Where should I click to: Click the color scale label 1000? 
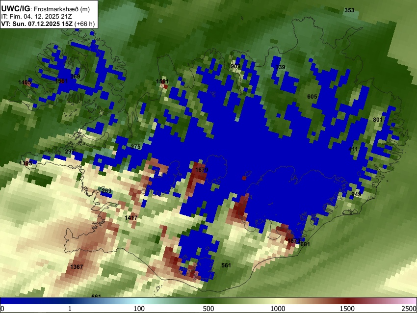pyautogui.click(x=278, y=309)
